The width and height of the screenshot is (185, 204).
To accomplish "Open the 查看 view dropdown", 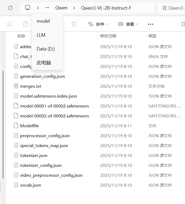I will [x=128, y=24].
